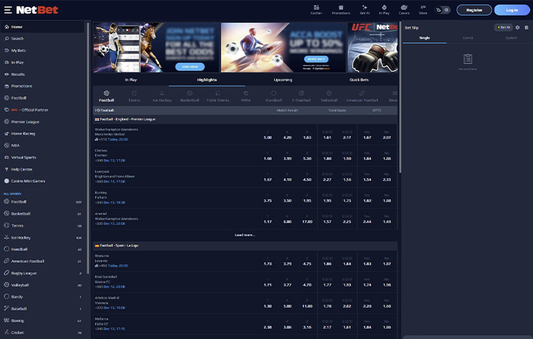Open Search in left sidebar
Viewport: 533px width, 339px height.
(42, 38)
